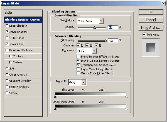Open Gradient Overlay settings by label
167x122 pixels.
(20, 81)
